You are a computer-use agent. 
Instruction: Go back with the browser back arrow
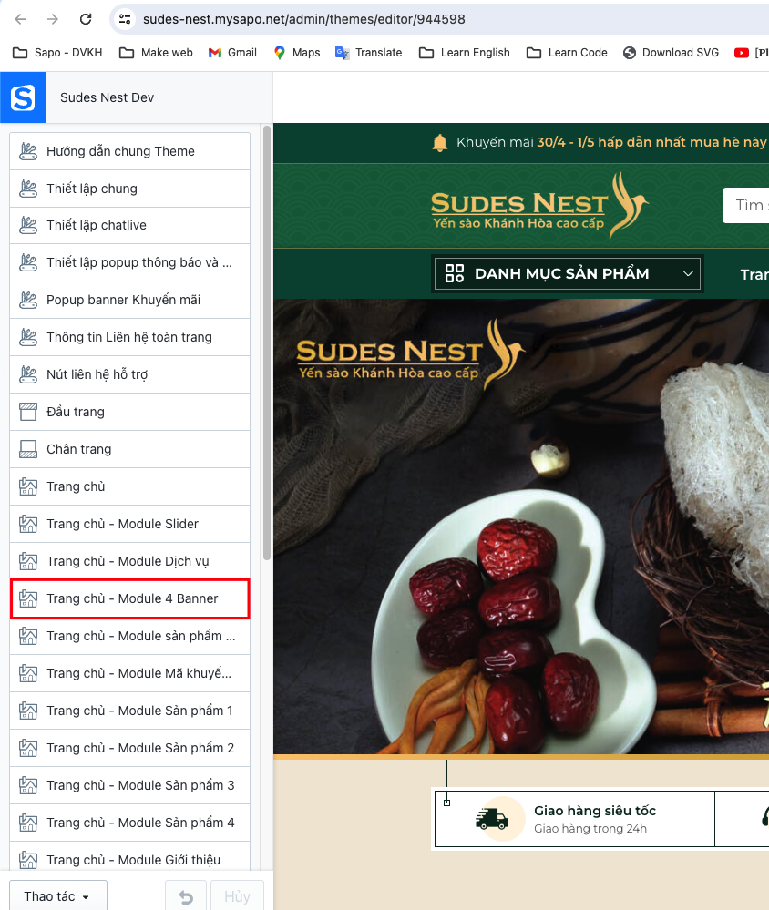(x=20, y=19)
